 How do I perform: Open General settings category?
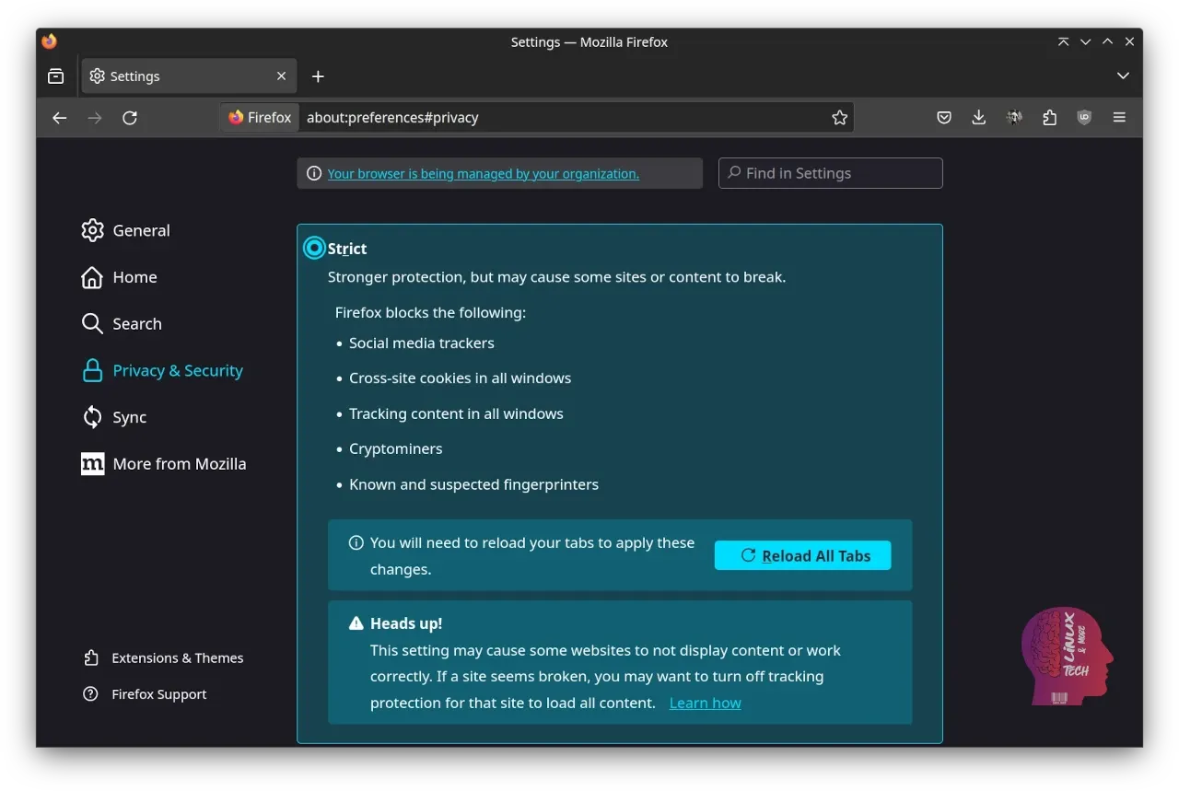coord(126,230)
